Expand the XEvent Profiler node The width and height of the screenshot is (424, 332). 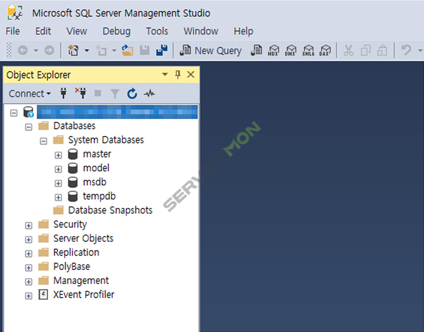29,296
